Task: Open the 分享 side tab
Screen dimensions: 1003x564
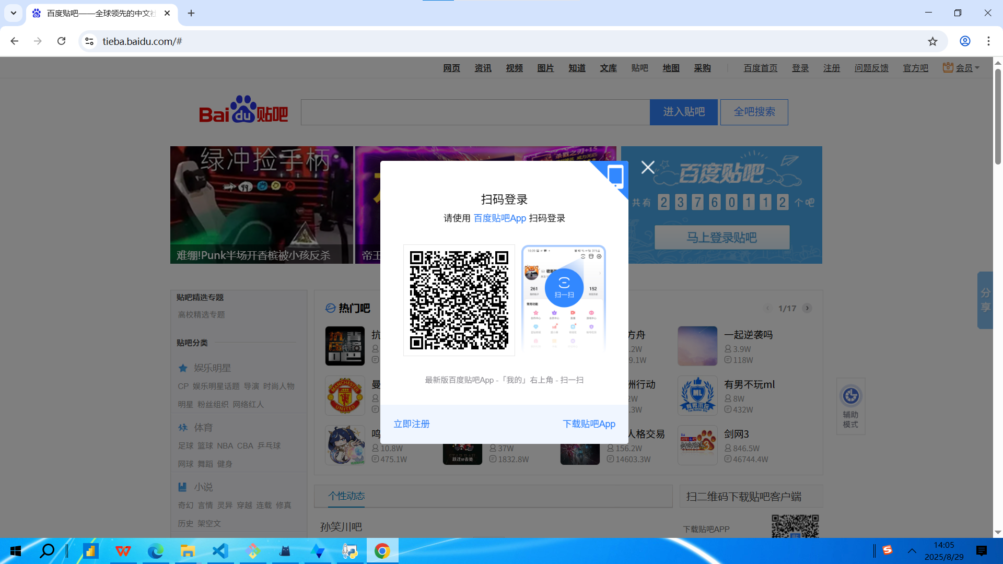Action: (985, 300)
